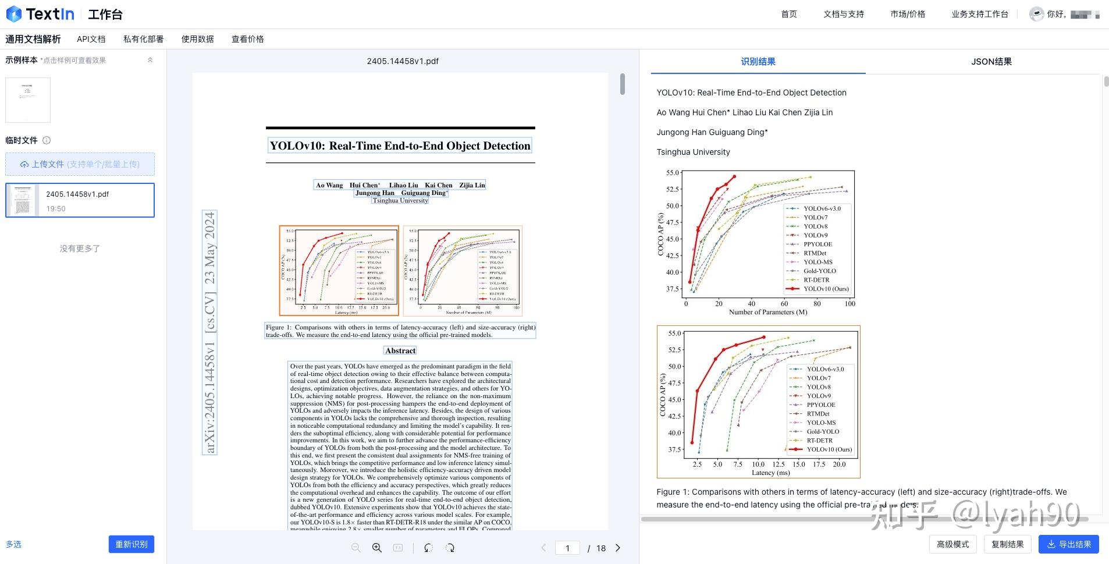Switch to 私有化部署 tab
This screenshot has height=564, width=1109.
click(x=144, y=39)
